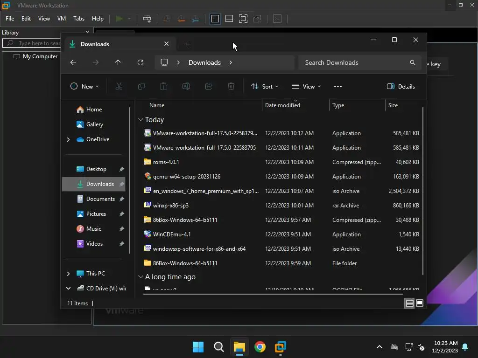Open the VMware Help menu
478x358 pixels.
pos(98,19)
